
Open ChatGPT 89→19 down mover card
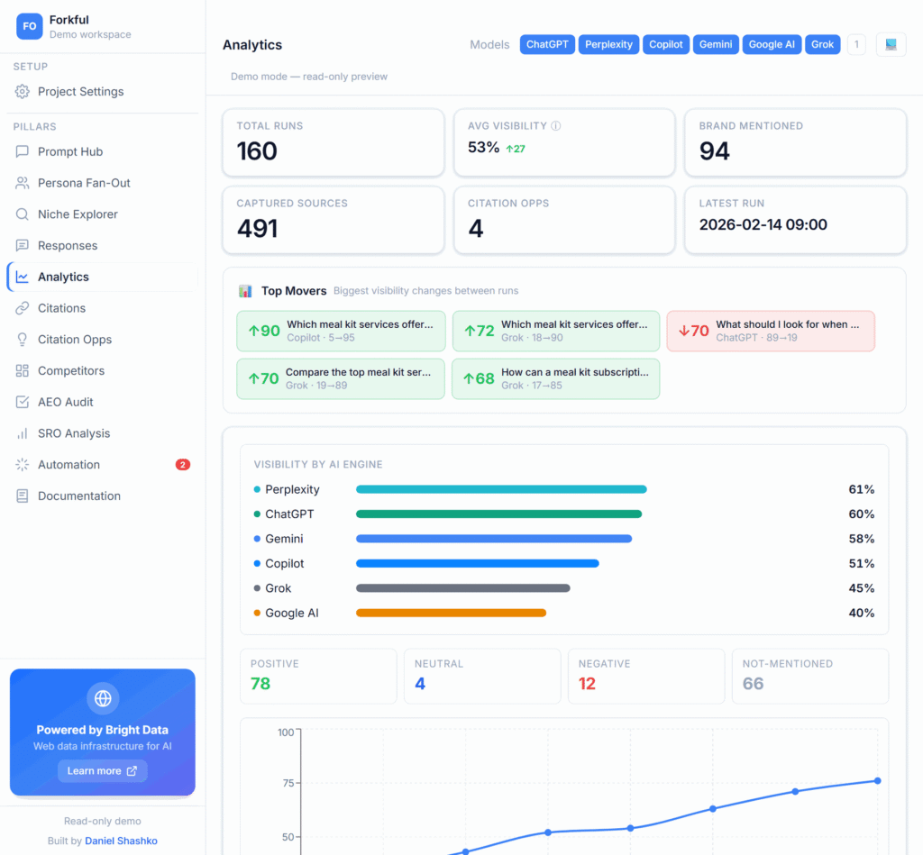tap(771, 331)
